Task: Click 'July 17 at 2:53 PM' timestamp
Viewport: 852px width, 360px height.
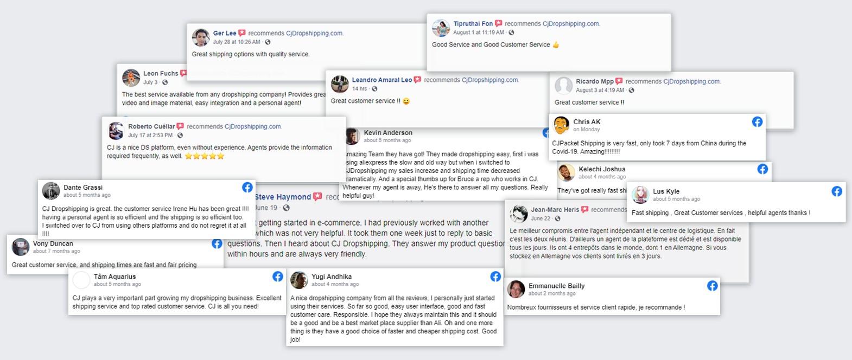Action: pyautogui.click(x=150, y=136)
